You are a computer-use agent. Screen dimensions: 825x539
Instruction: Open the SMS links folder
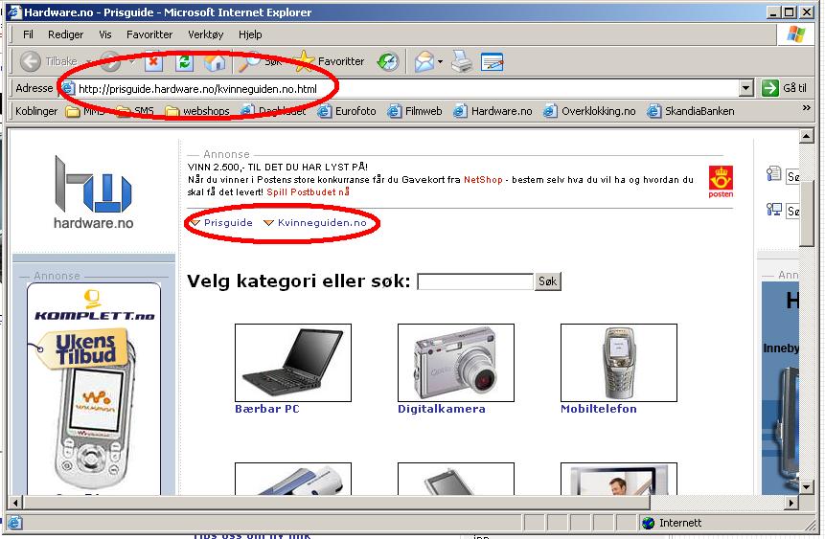[135, 111]
